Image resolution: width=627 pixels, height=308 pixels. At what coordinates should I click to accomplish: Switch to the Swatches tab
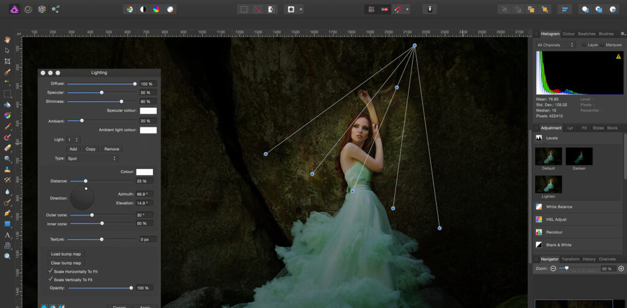point(587,34)
